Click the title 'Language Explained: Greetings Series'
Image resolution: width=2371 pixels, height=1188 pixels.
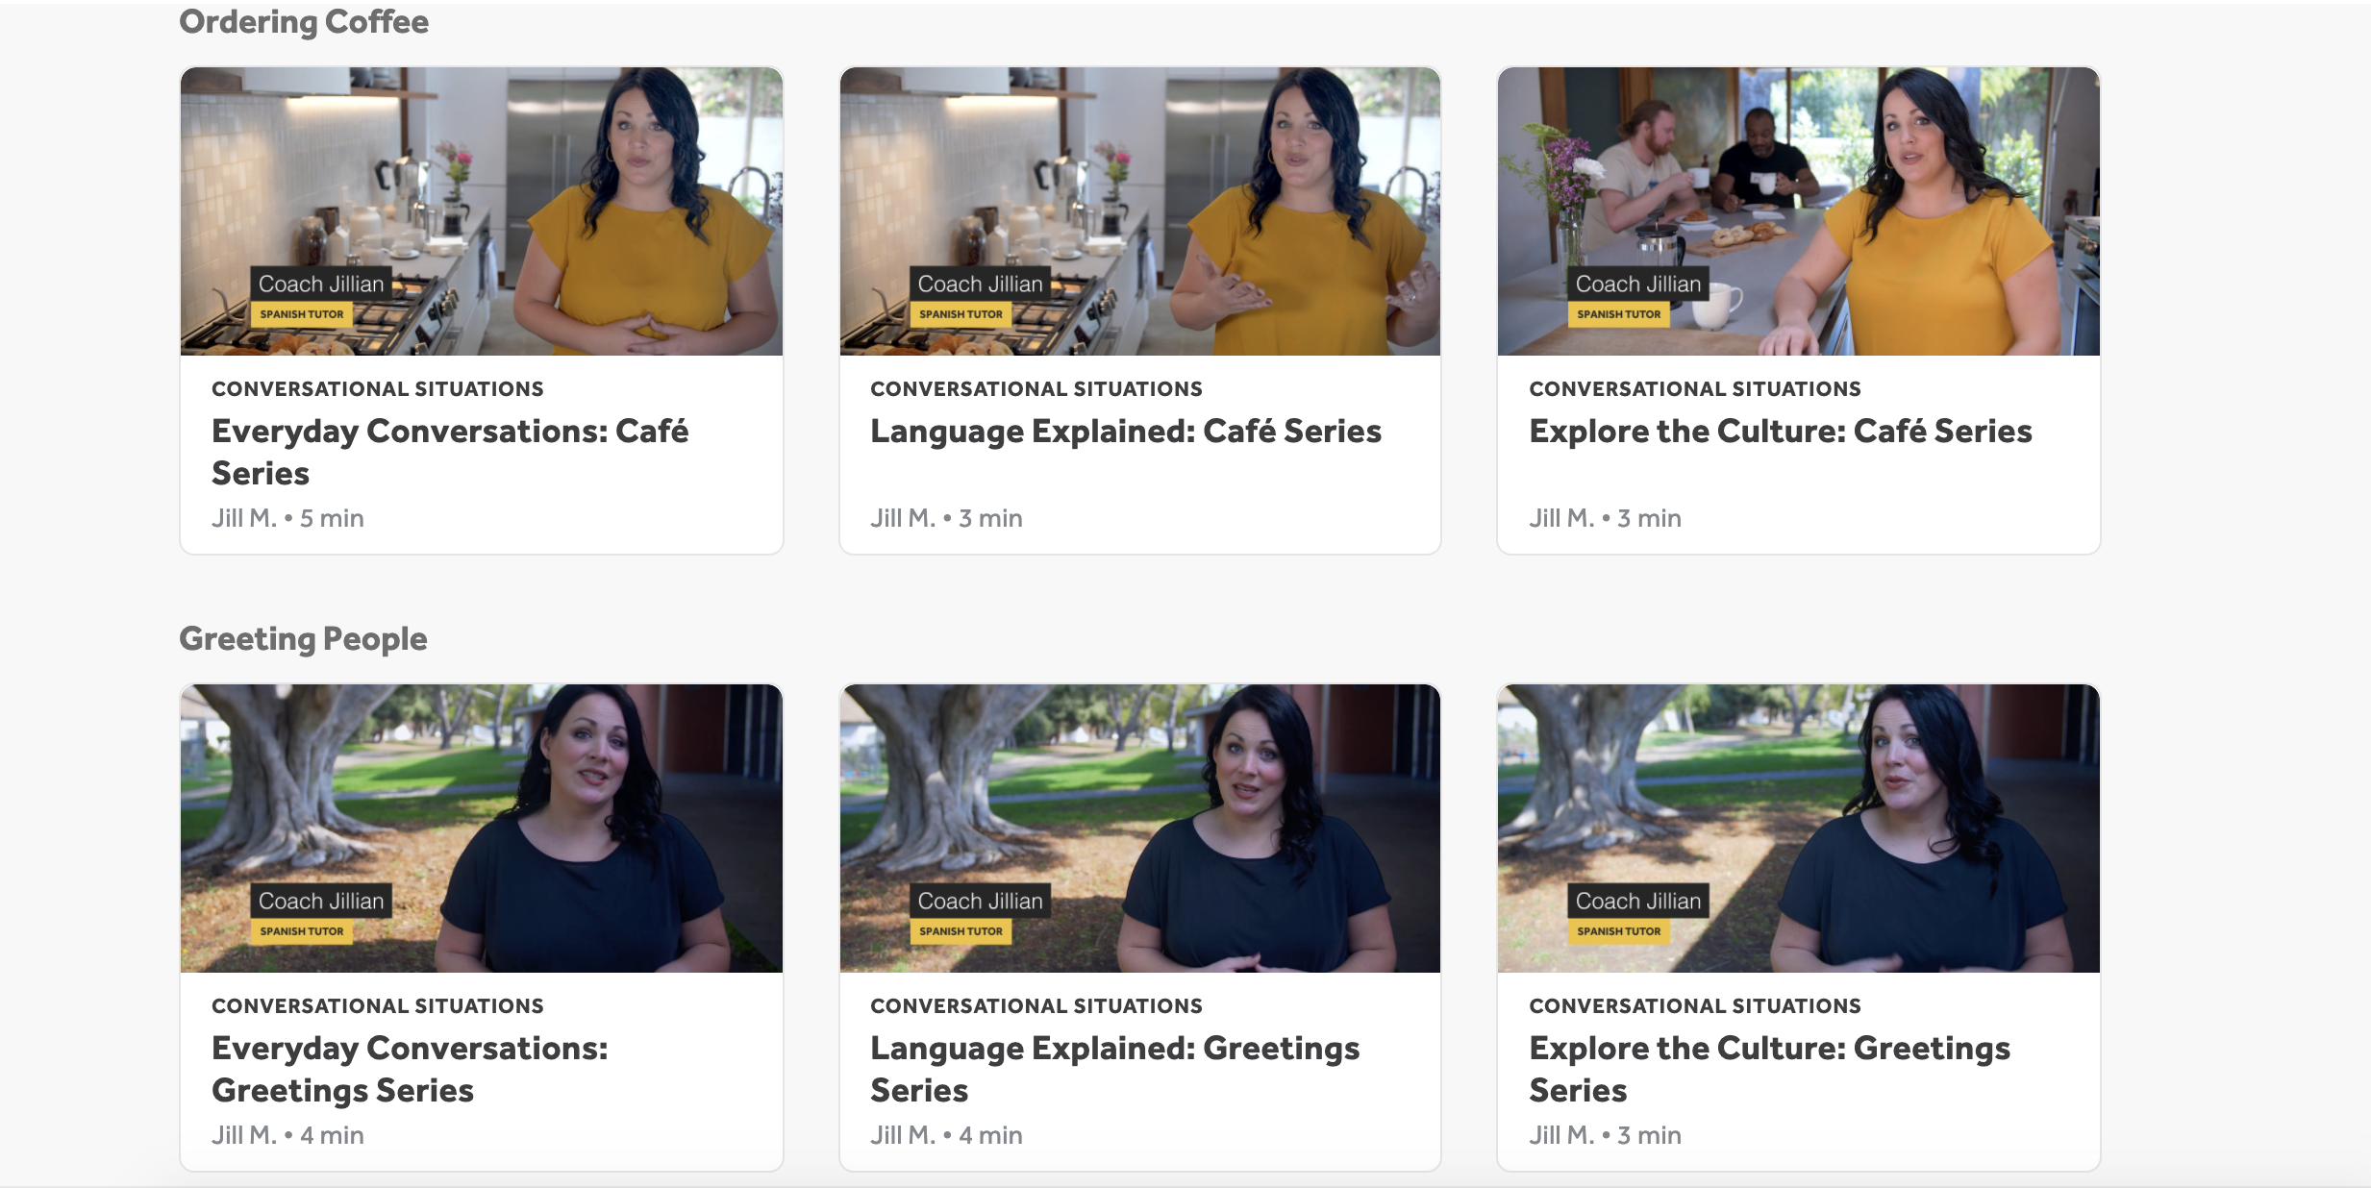(1115, 1069)
